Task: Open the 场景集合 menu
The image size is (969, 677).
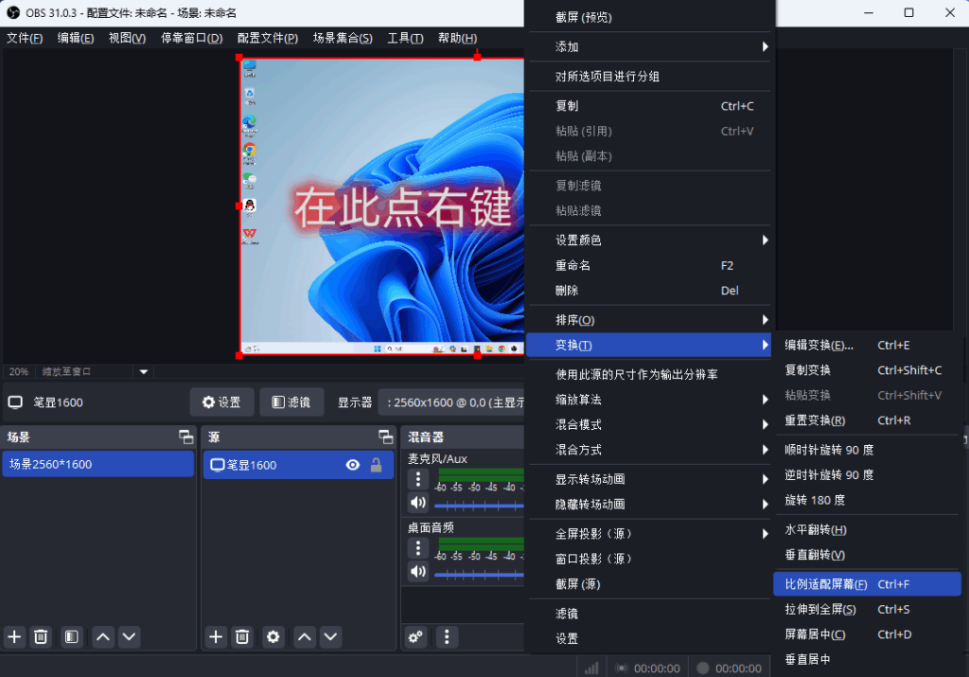Action: (343, 38)
